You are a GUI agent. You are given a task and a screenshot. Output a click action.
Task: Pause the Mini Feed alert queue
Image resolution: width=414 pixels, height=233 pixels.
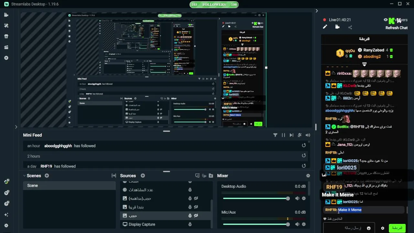[283, 135]
